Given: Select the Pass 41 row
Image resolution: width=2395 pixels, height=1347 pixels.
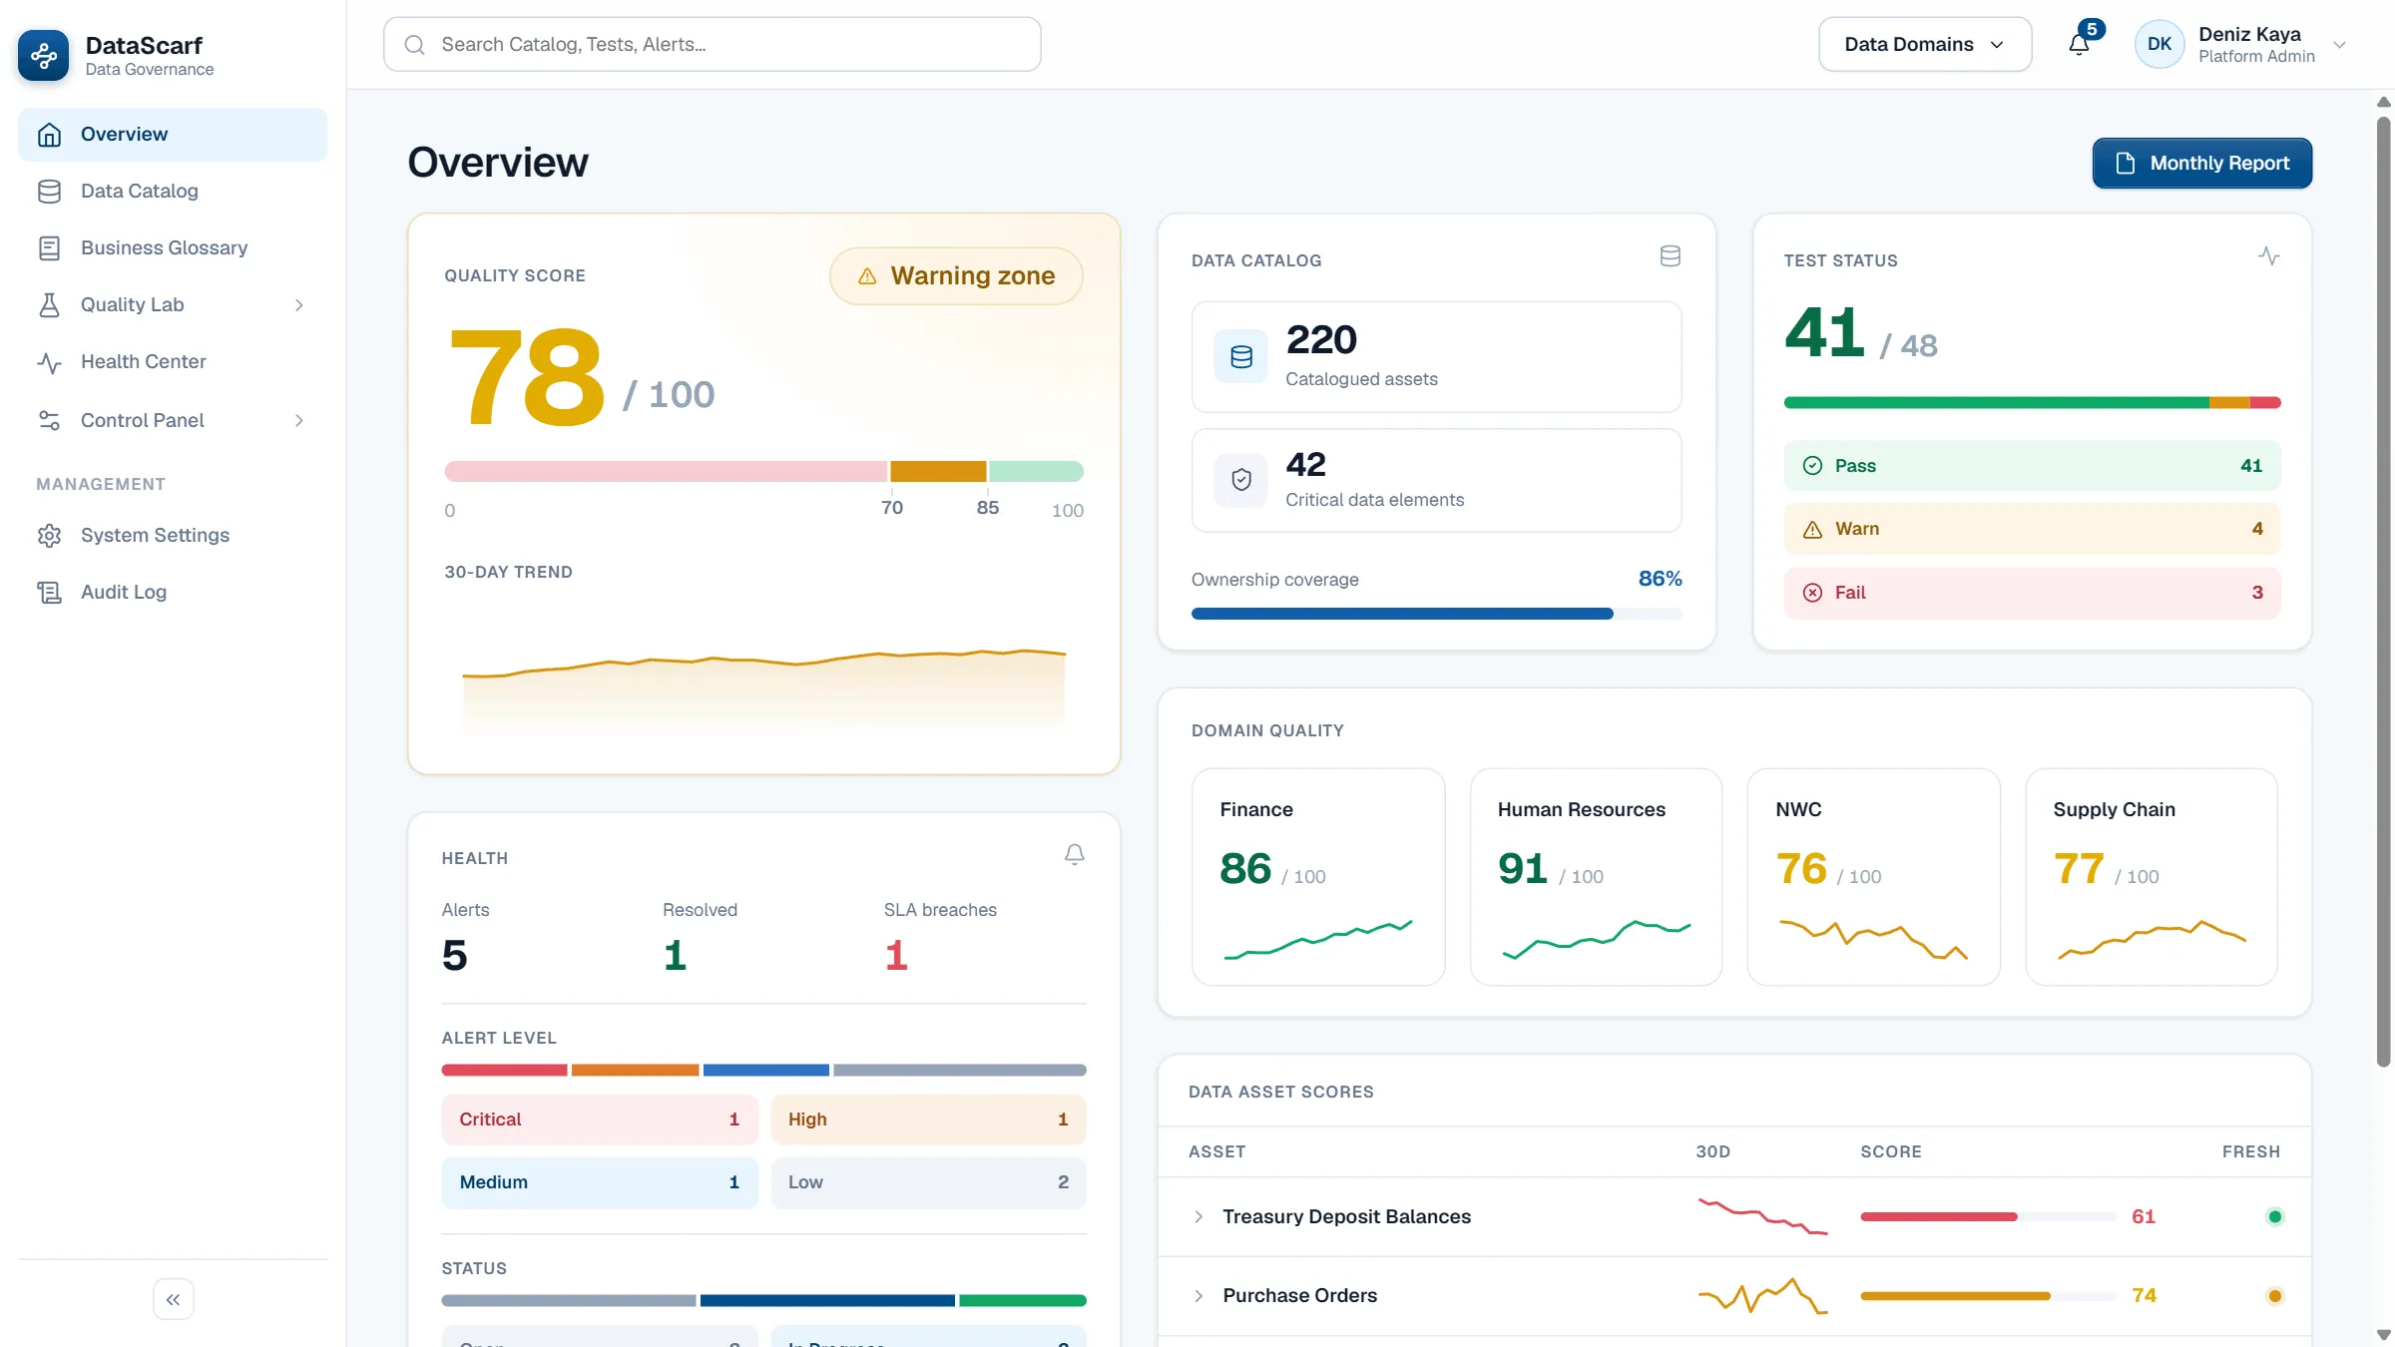Looking at the screenshot, I should (x=2033, y=466).
